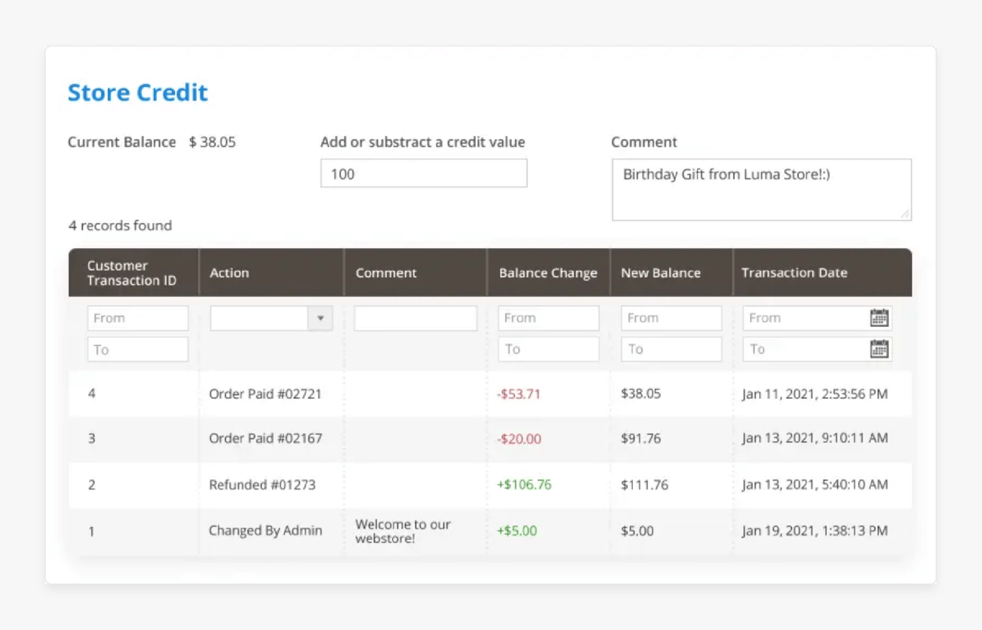Click the Store Credit heading
The height and width of the screenshot is (630, 982).
click(138, 92)
